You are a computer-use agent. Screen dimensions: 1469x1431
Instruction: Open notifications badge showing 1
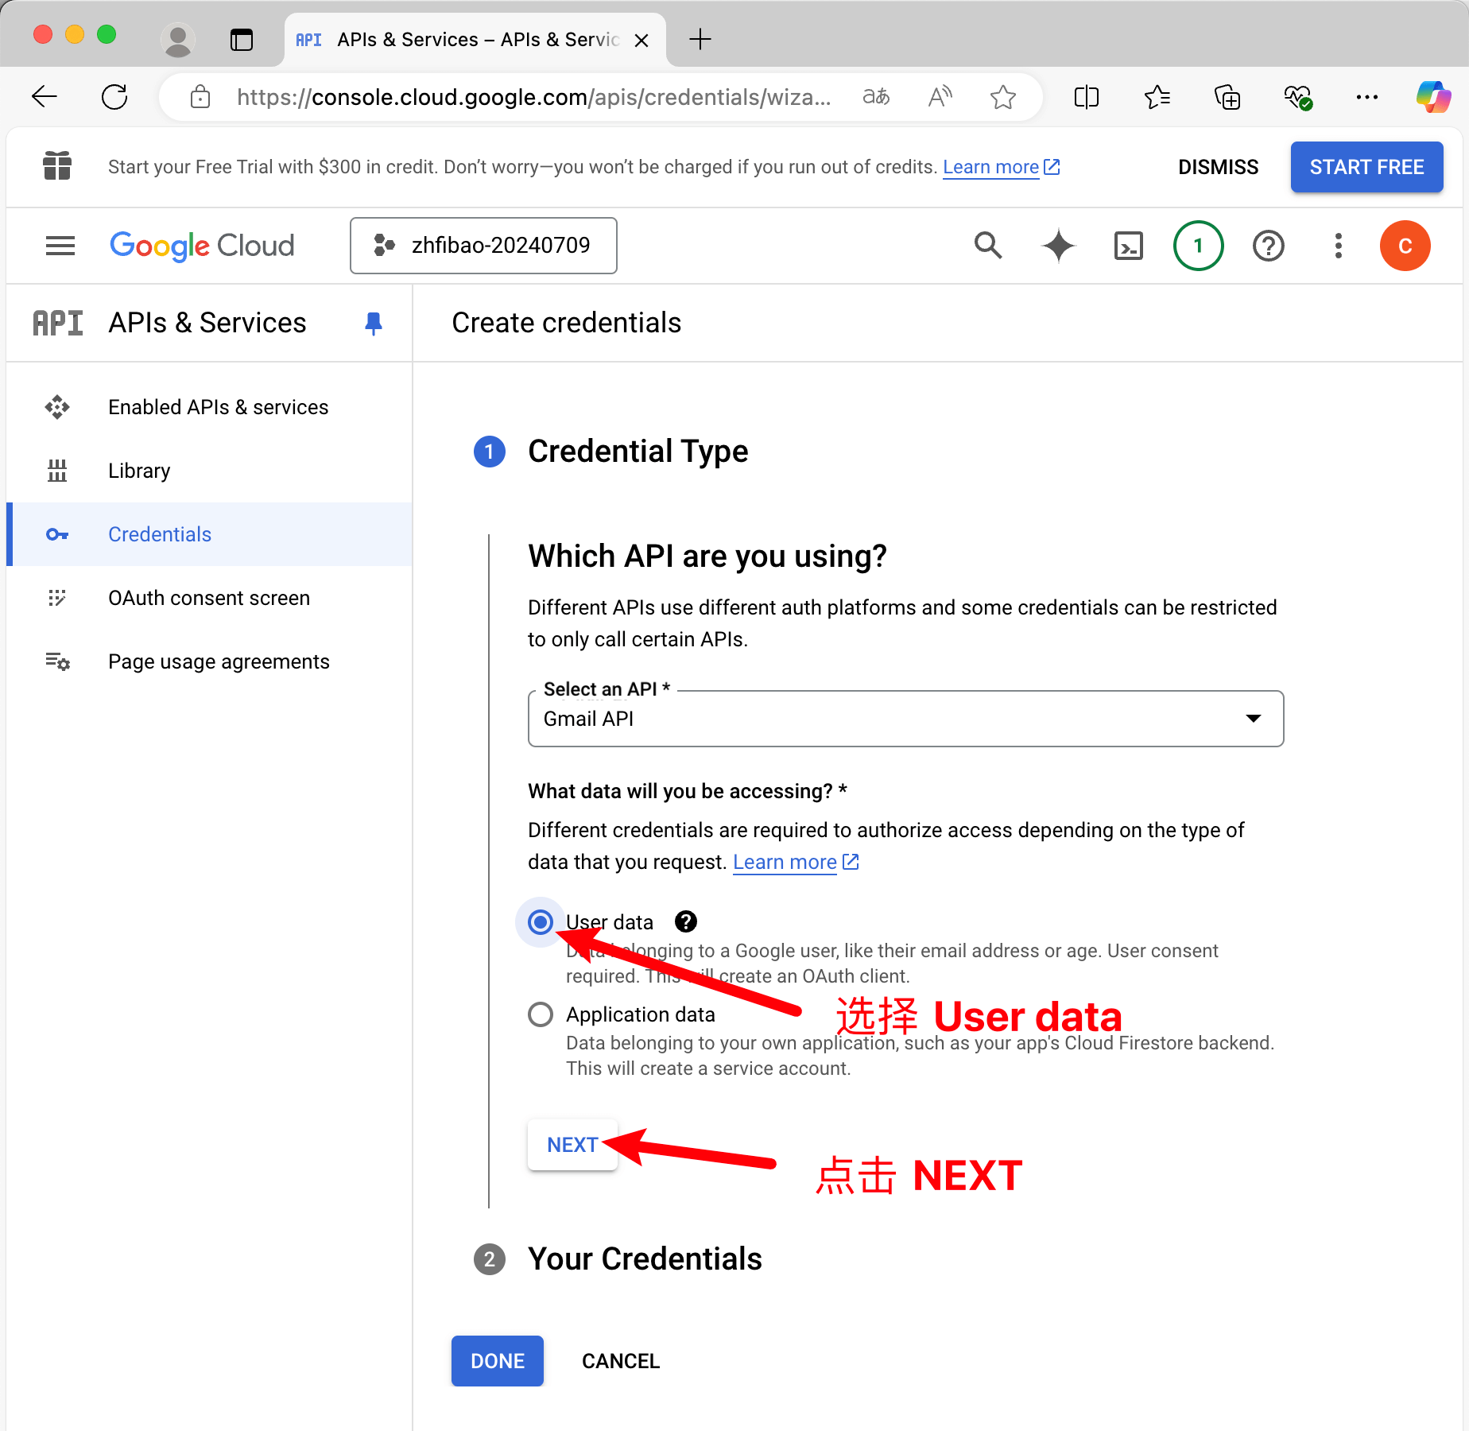[x=1198, y=246]
